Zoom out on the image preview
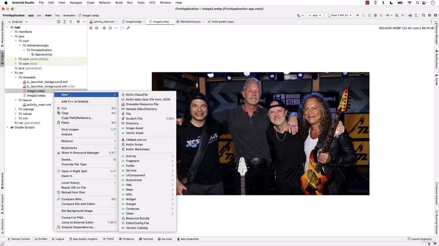439x246 pixels. [110, 28]
